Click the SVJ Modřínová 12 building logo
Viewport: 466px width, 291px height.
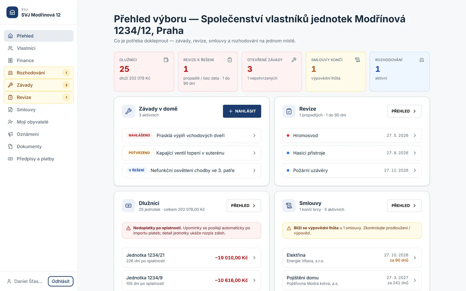pos(12,12)
